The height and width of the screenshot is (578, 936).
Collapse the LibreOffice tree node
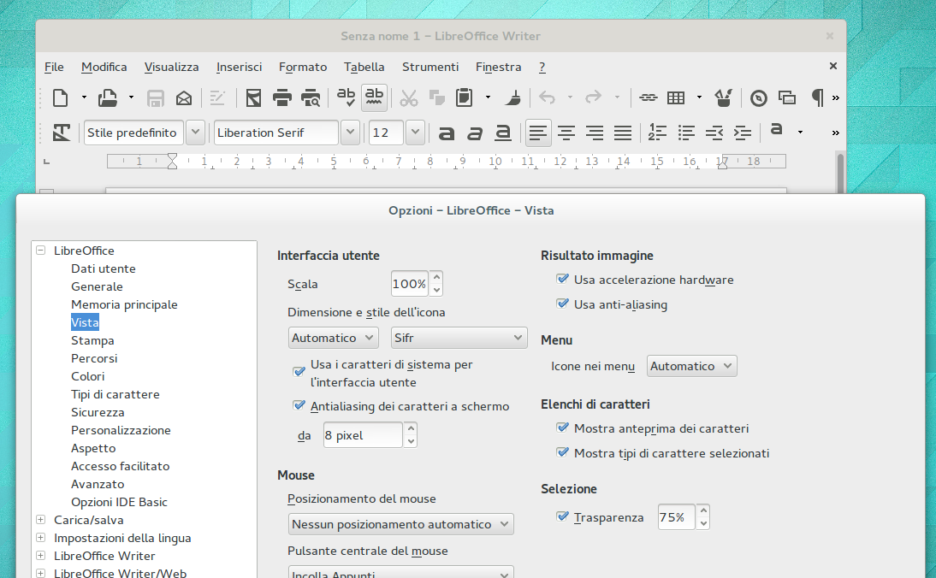click(x=40, y=251)
